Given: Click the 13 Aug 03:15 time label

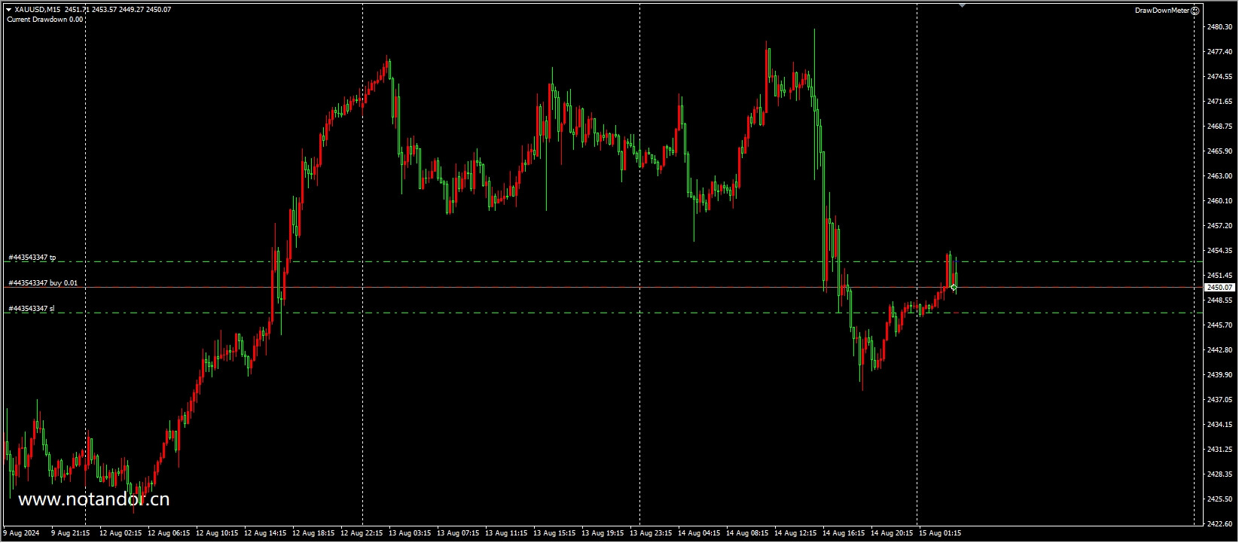Looking at the screenshot, I should pos(410,533).
